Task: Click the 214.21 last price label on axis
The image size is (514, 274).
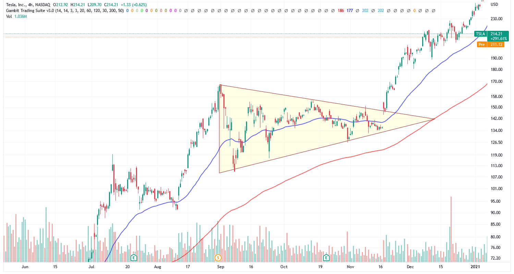Action: (496, 34)
